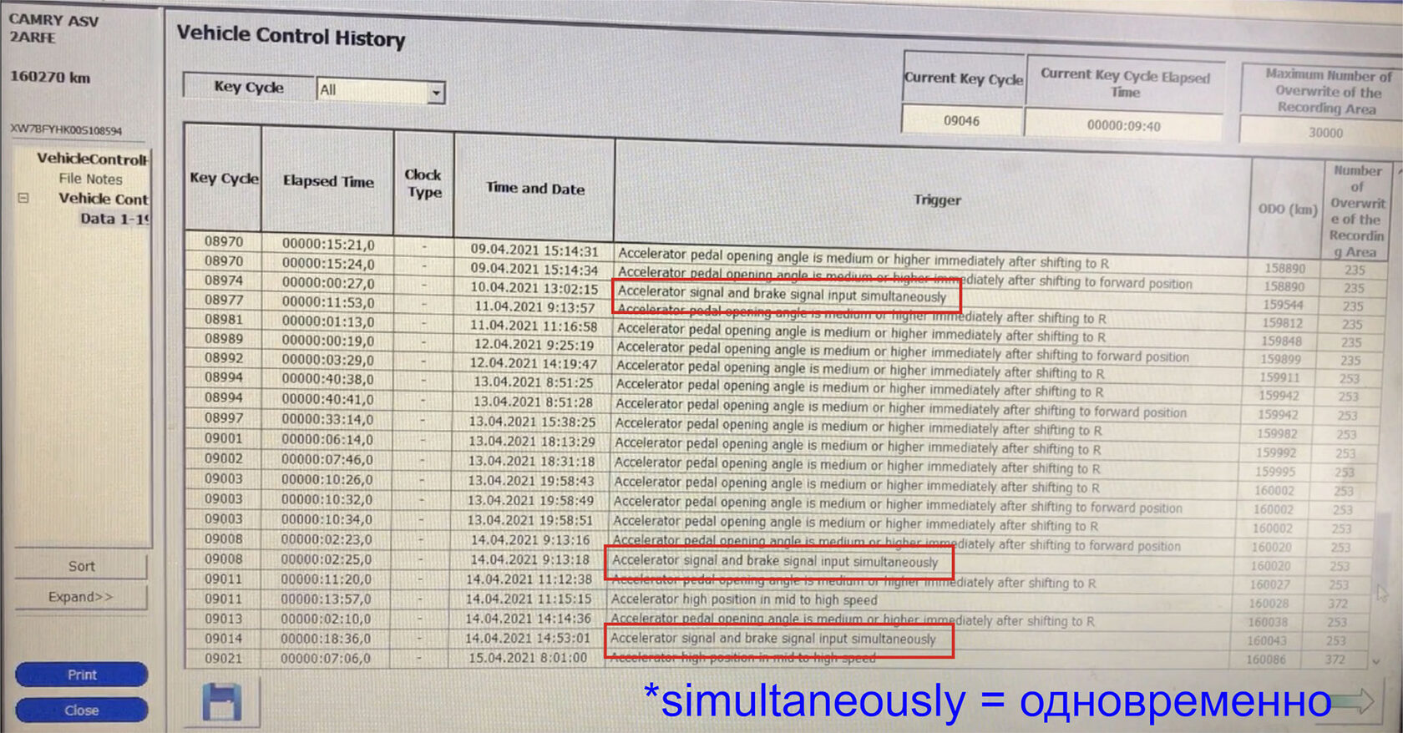This screenshot has width=1403, height=733.
Task: Click elapsed time 00000:40:38,0
Action: point(327,379)
